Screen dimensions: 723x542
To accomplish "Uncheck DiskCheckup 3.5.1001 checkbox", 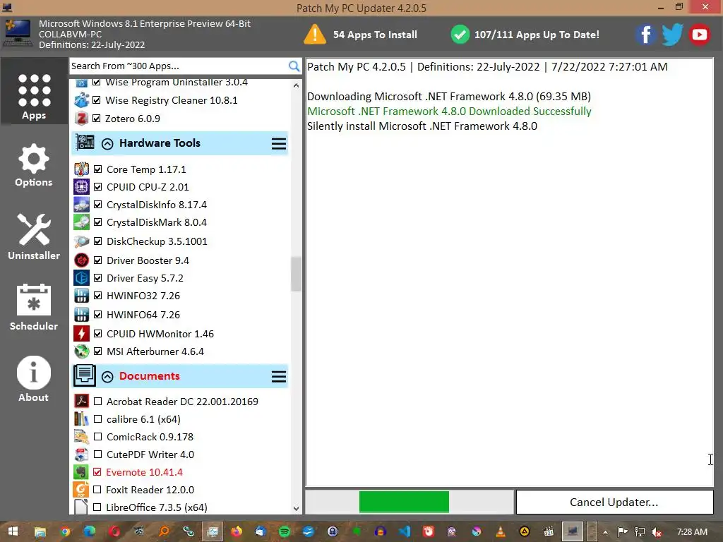I will click(x=97, y=241).
